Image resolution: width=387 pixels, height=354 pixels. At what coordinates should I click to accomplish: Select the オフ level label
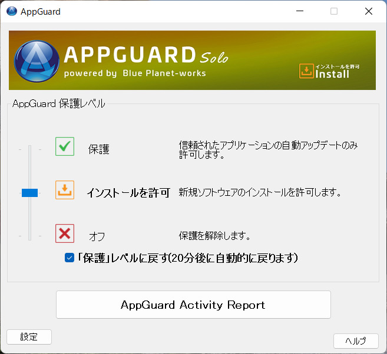[97, 236]
